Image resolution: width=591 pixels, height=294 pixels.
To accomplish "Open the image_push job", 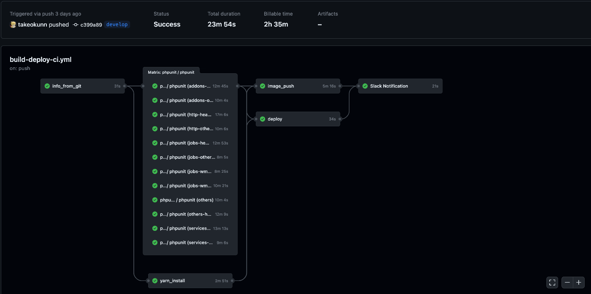I will coord(298,86).
